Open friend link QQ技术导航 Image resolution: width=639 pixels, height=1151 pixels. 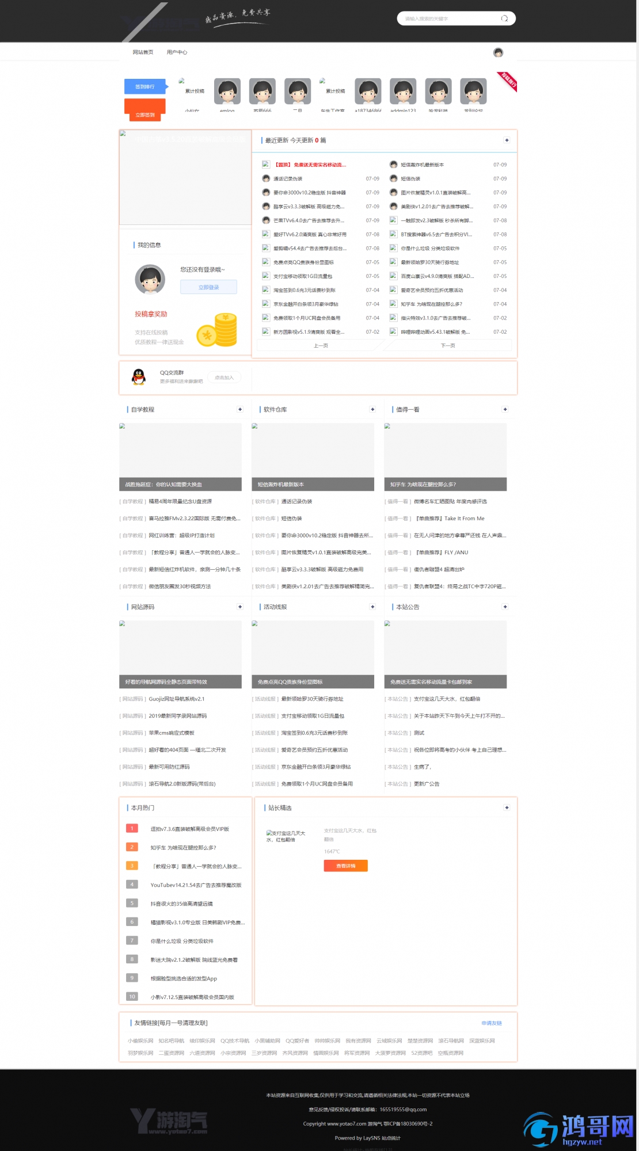pyautogui.click(x=235, y=1041)
